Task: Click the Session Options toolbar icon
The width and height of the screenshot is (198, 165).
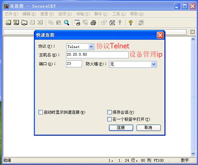Action: tap(104, 23)
